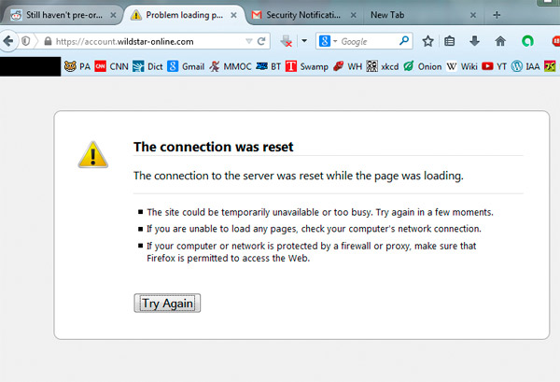Switch to Security Notification Gmail tab
The height and width of the screenshot is (382, 560).
(x=299, y=15)
